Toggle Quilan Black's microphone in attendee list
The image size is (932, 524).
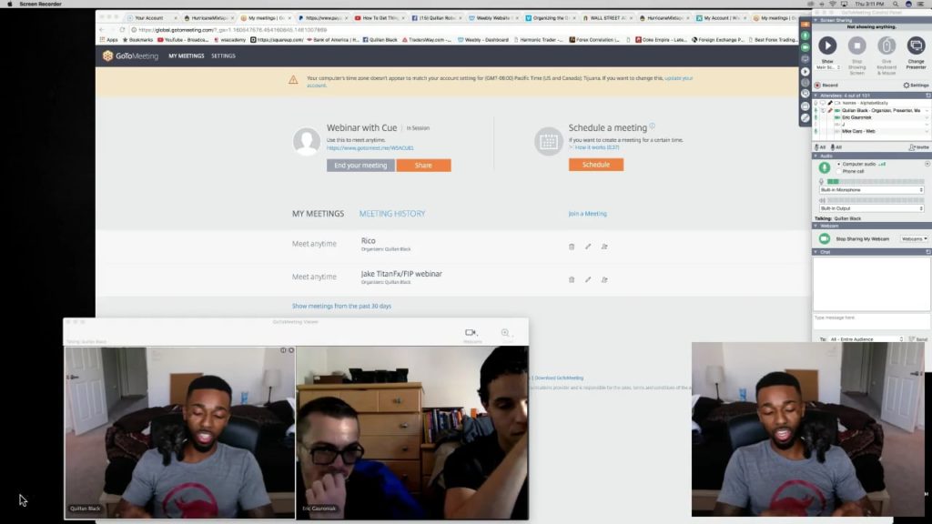click(815, 110)
